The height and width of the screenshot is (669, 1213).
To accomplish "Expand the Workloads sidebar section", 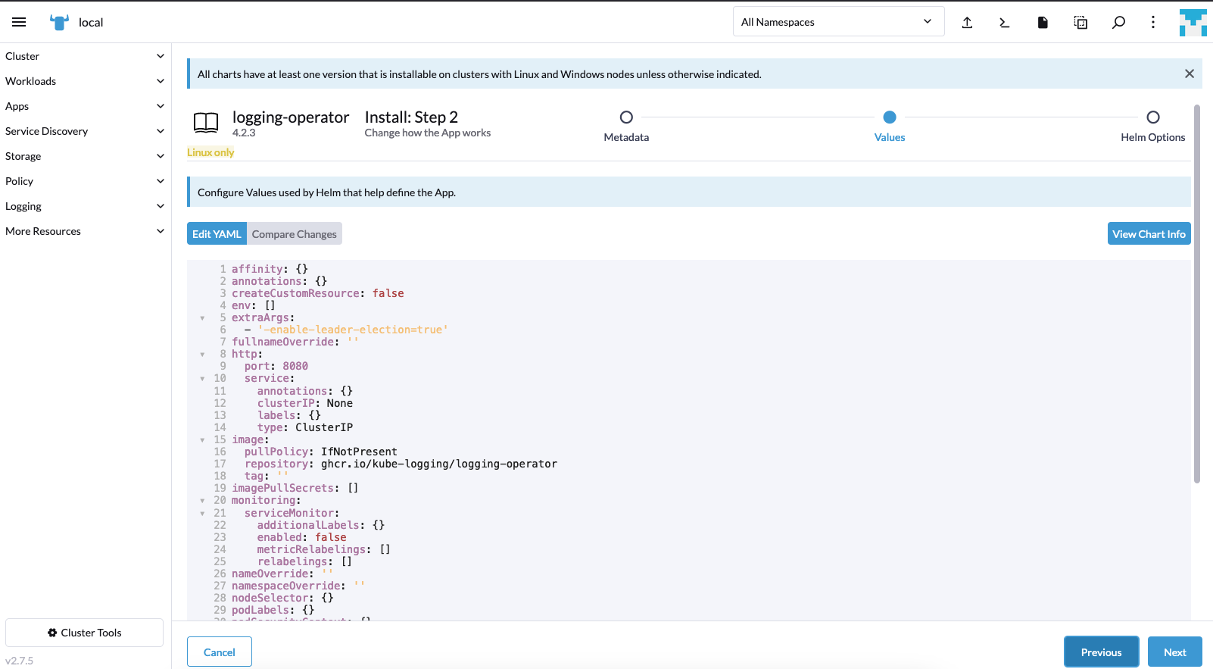I will pyautogui.click(x=85, y=81).
